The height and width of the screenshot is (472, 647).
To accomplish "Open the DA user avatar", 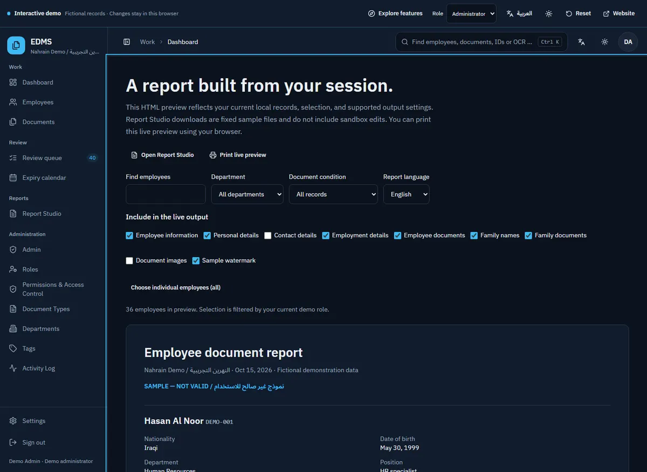I will click(x=628, y=42).
